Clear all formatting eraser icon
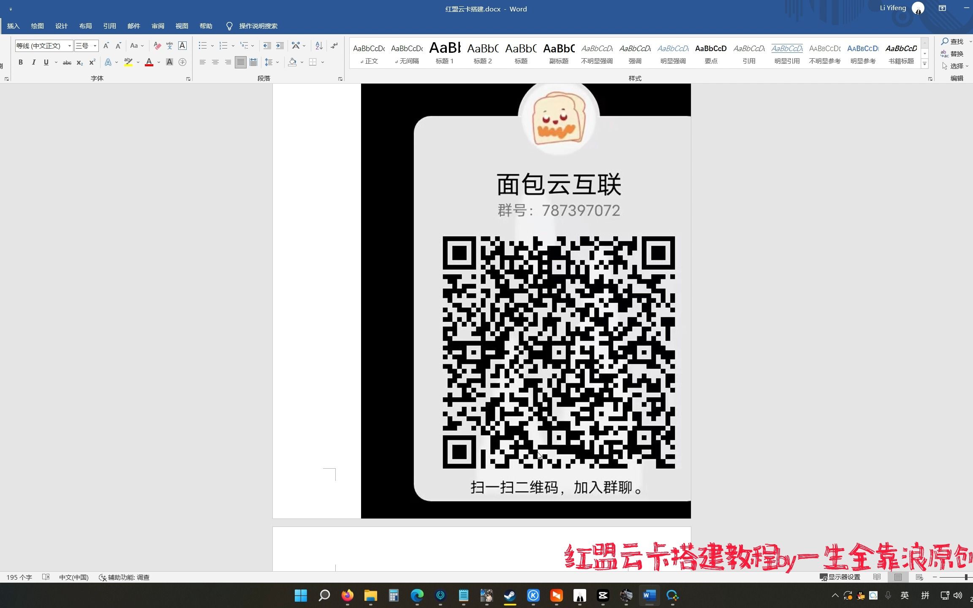The image size is (973, 608). (x=157, y=46)
